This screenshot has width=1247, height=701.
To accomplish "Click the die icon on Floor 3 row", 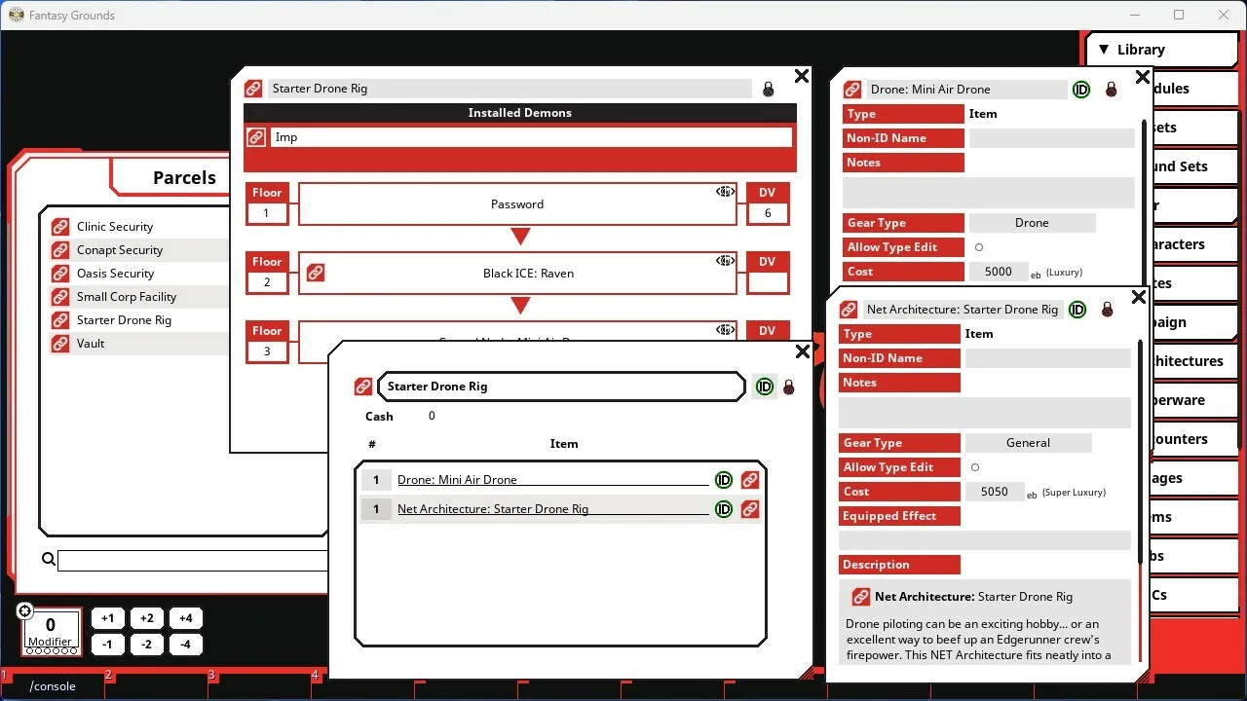I will (x=725, y=330).
